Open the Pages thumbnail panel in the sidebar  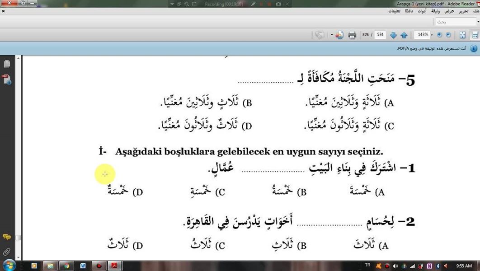point(7,64)
